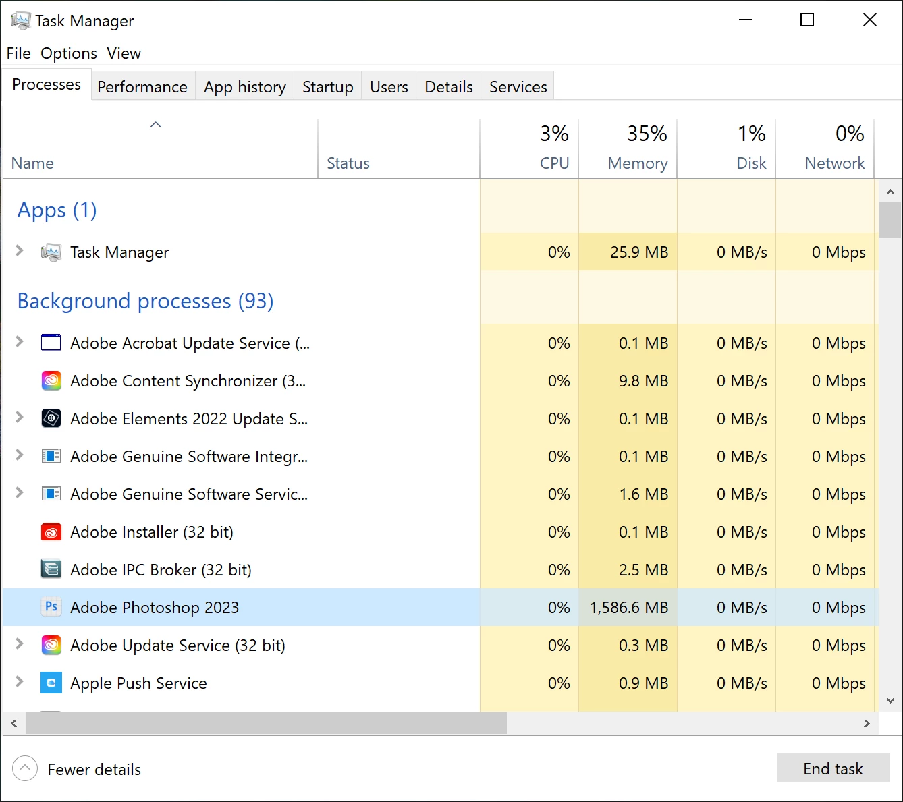Viewport: 903px width, 802px height.
Task: Open the File menu
Action: tap(19, 53)
